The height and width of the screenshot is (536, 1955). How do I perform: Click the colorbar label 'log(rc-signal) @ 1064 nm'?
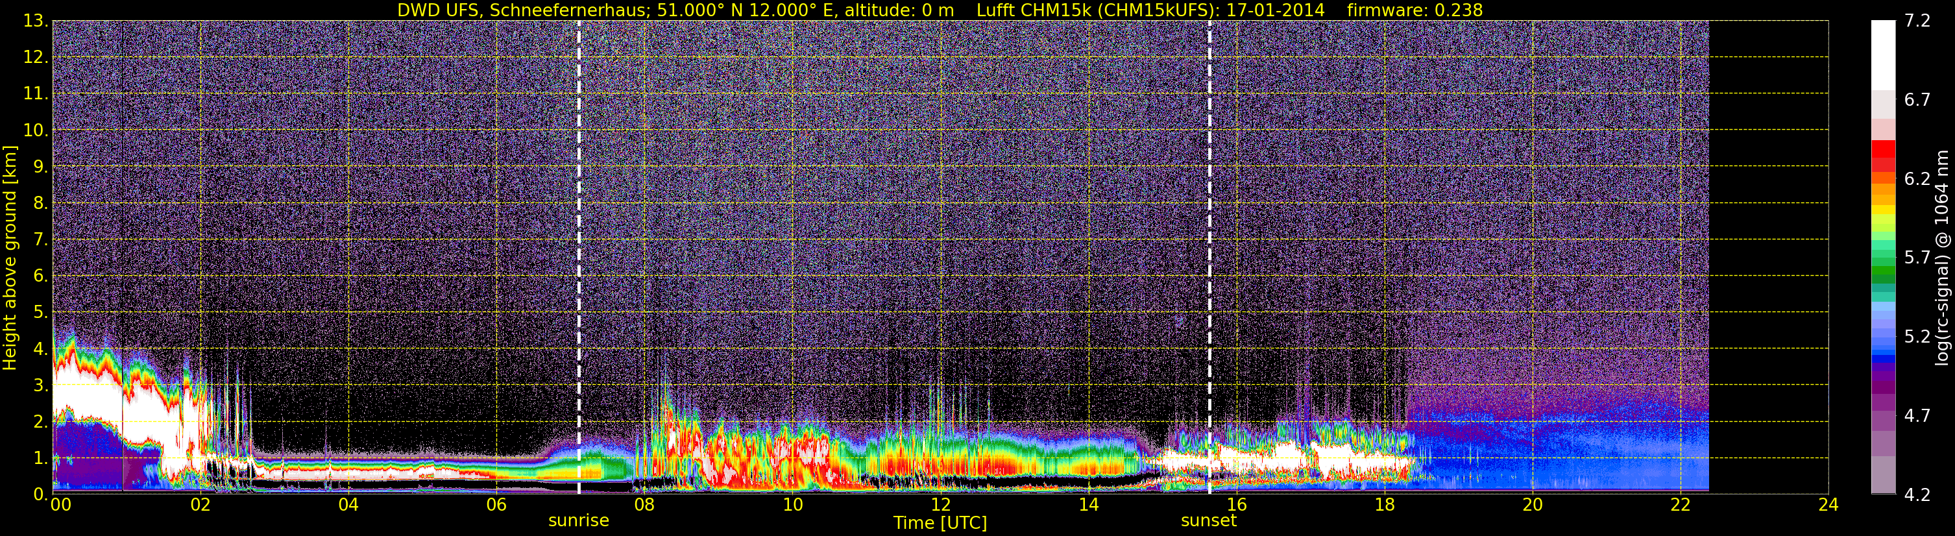(x=1943, y=258)
